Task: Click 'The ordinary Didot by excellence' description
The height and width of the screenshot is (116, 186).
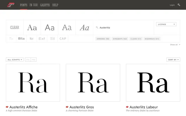Action: click(143, 110)
